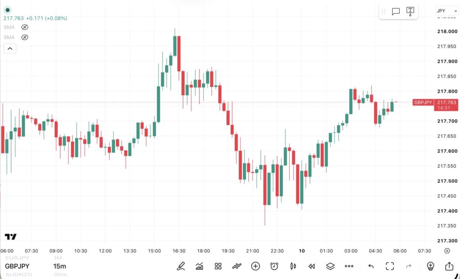This screenshot has height=279, width=460.
Task: Open the JPY currency dropdown
Action: click(447, 11)
